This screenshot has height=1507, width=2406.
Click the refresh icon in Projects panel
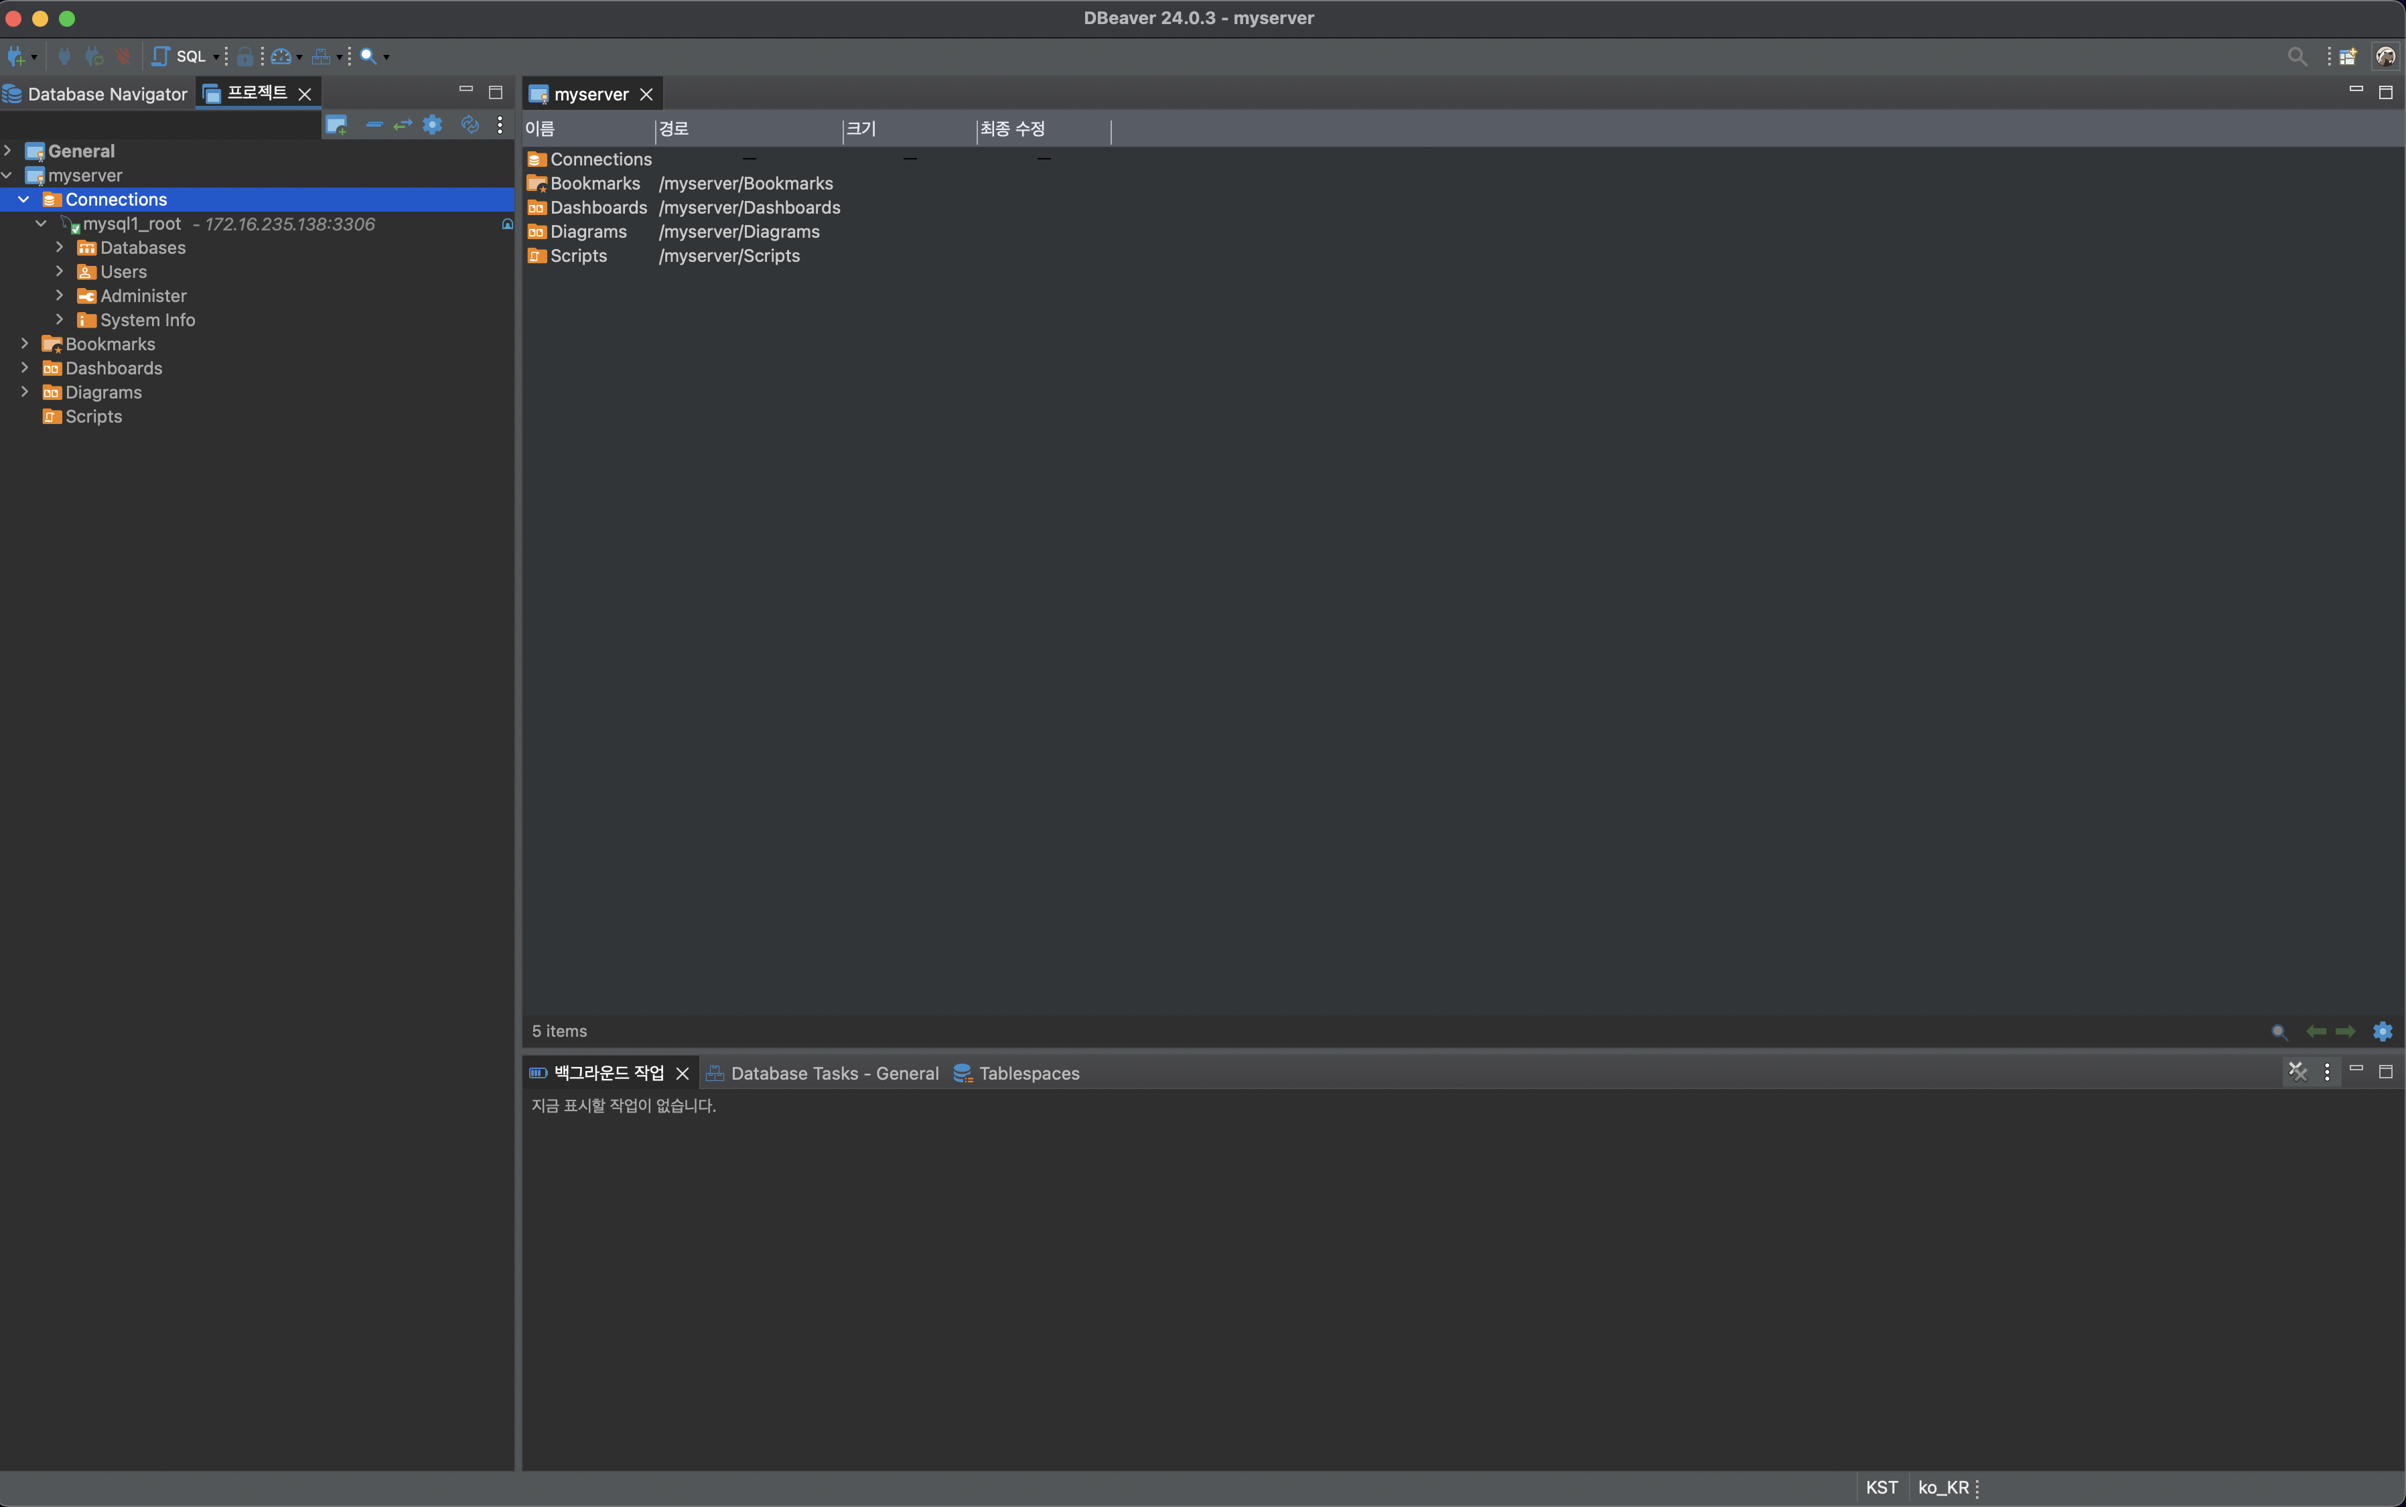pyautogui.click(x=470, y=125)
